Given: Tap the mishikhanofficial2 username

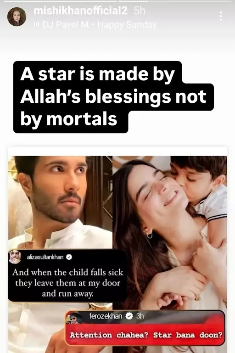Looking at the screenshot, I should coord(80,11).
